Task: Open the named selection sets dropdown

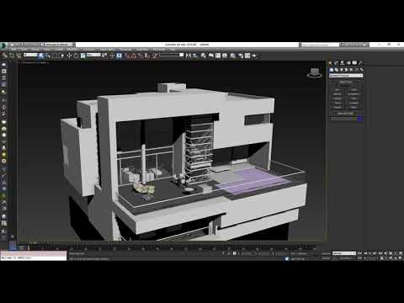Action: [x=172, y=55]
